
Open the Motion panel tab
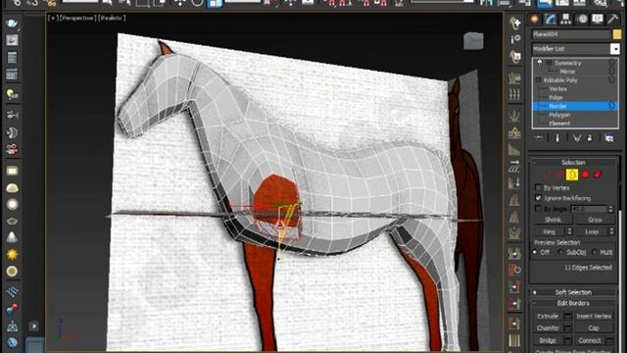[583, 19]
